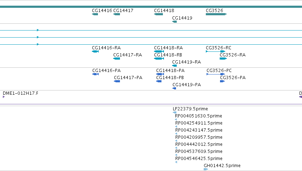Select the CG14417 gene arrow
This screenshot has height=171, width=302.
[x=116, y=14]
